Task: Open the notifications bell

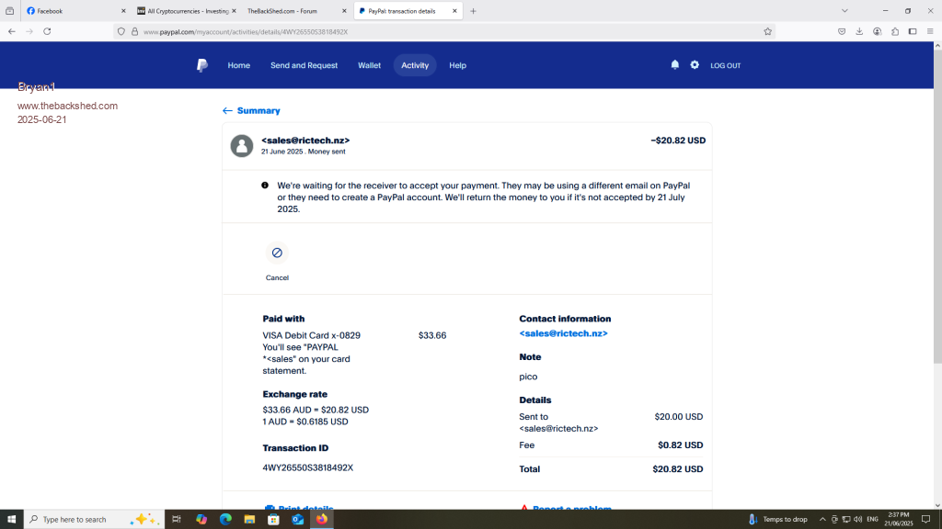Action: (675, 65)
